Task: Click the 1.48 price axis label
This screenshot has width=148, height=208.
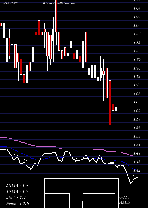Action: [x=138, y=153]
